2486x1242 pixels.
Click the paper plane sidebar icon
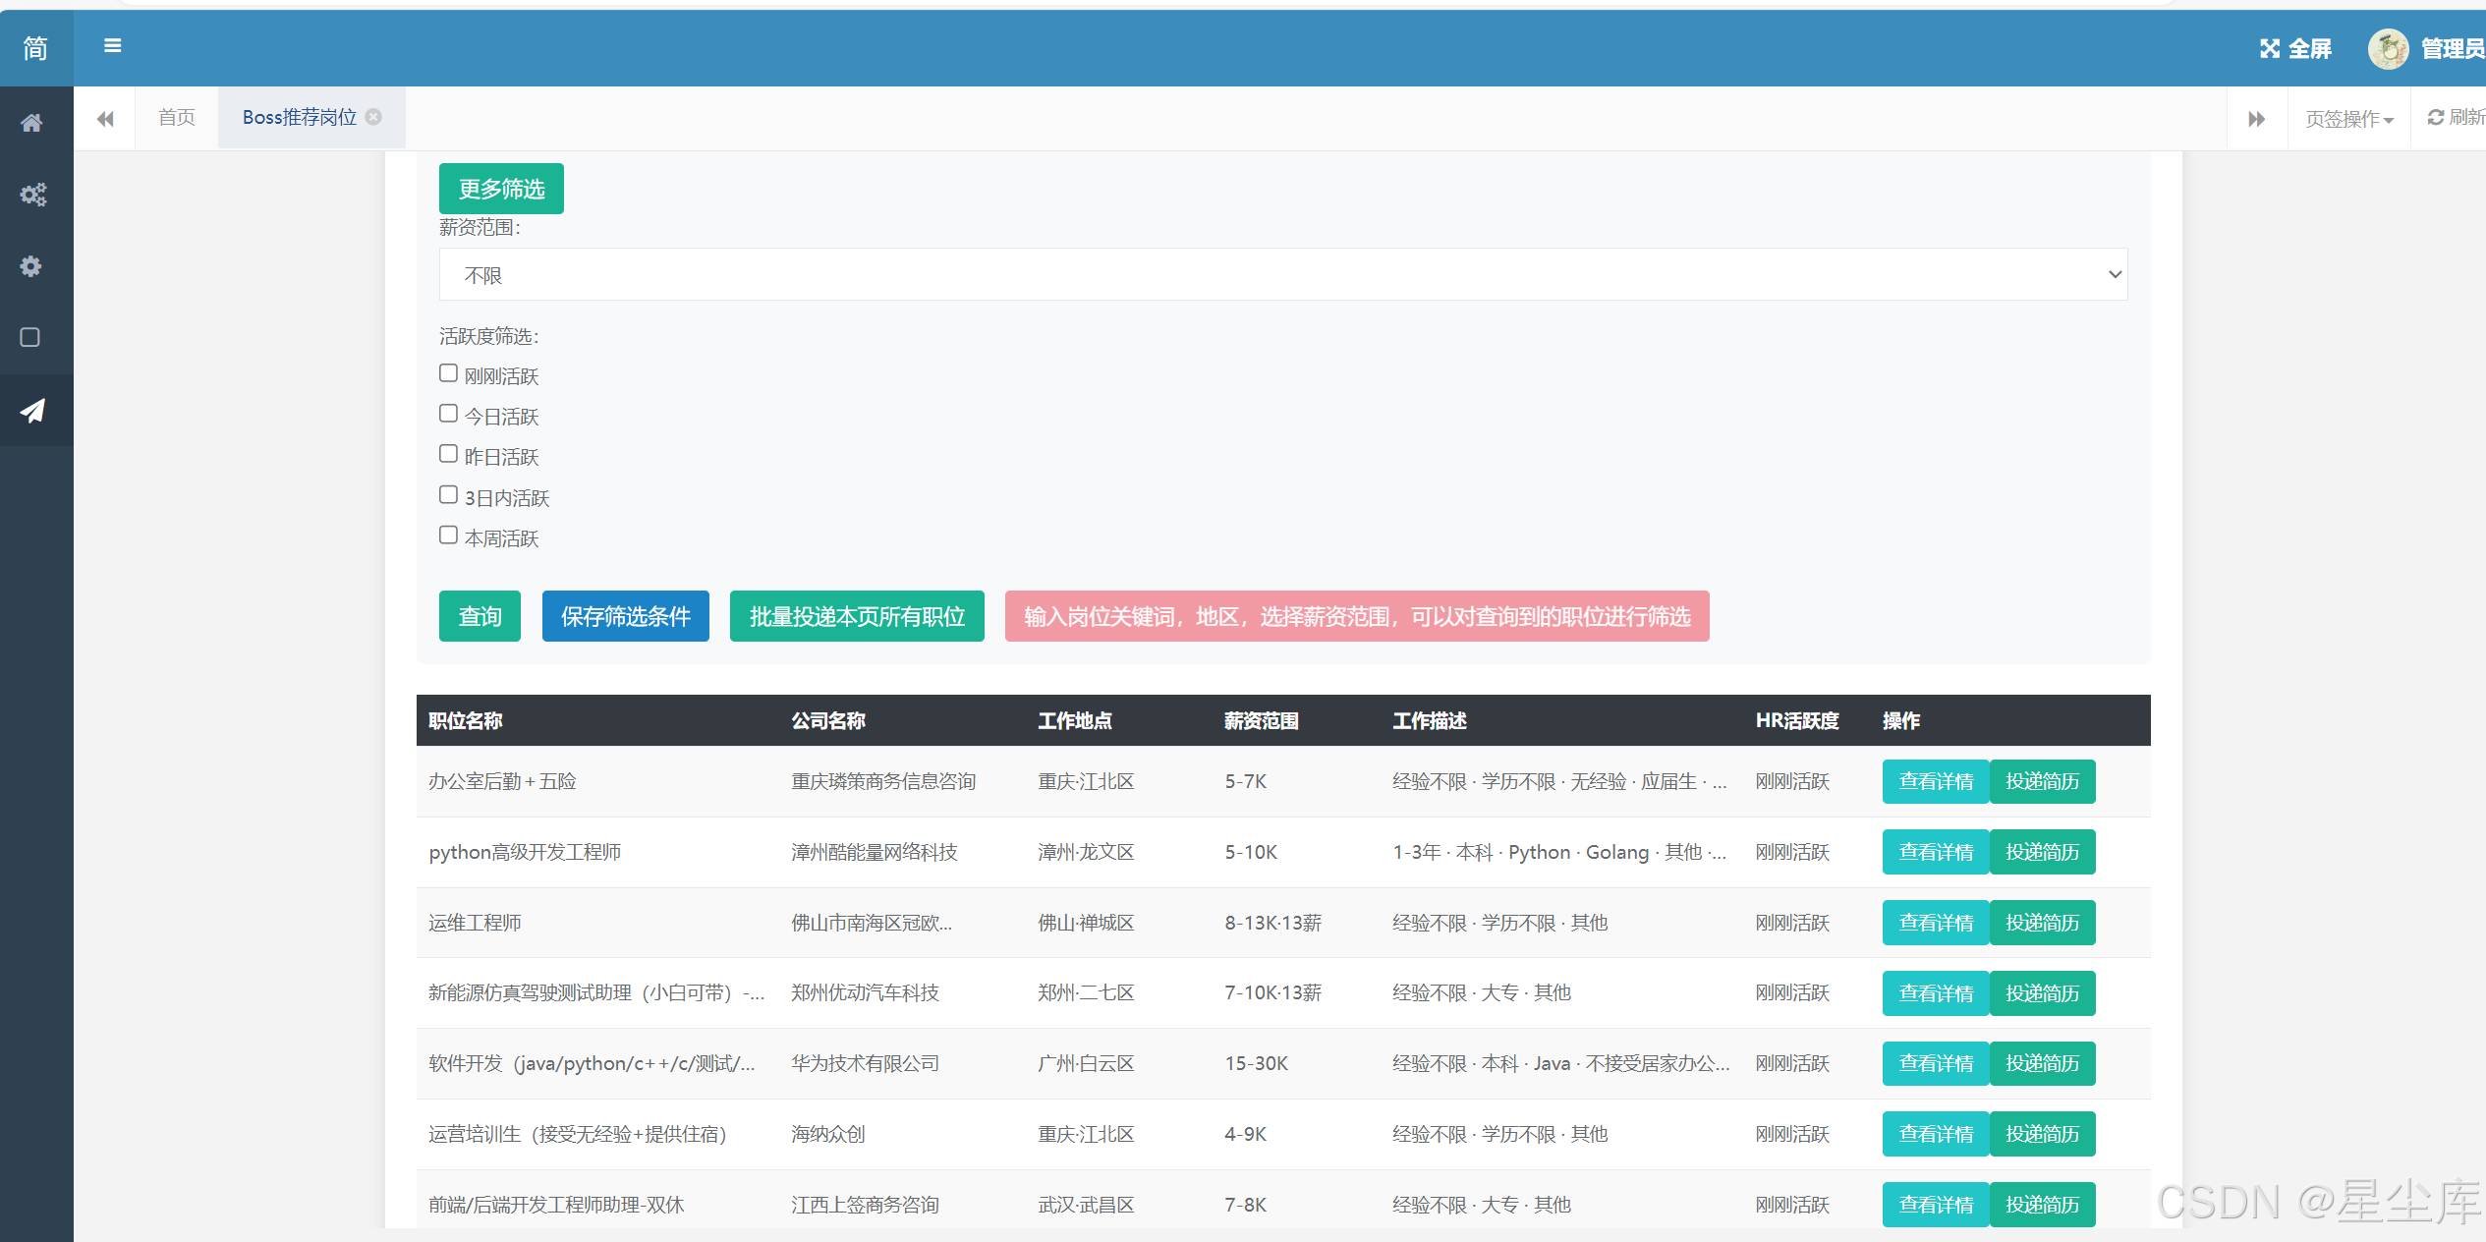pyautogui.click(x=32, y=411)
